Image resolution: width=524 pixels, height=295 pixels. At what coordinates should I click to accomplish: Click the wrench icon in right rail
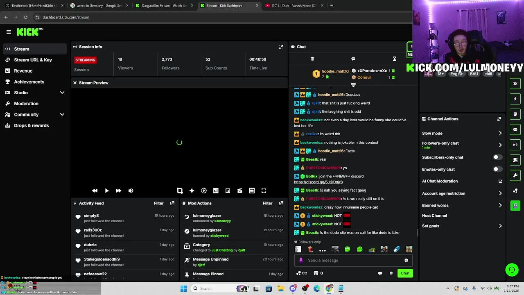coord(515,175)
